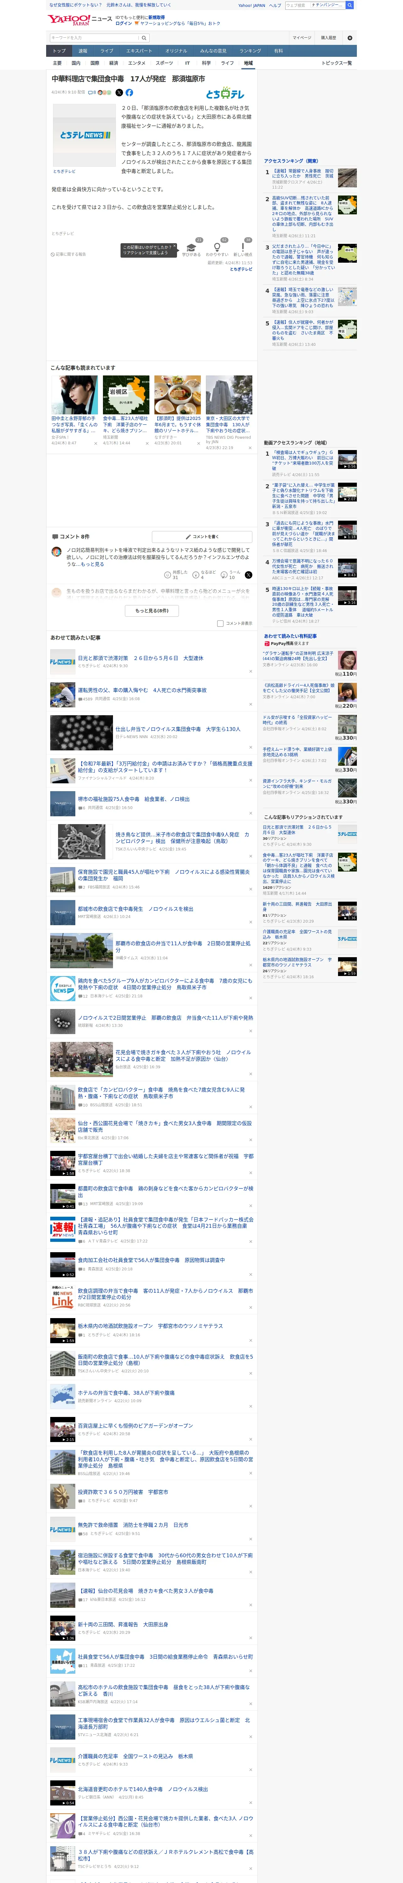The height and width of the screenshot is (1883, 403).
Task: Click the ウェブ検索 input field
Action: 297,5
